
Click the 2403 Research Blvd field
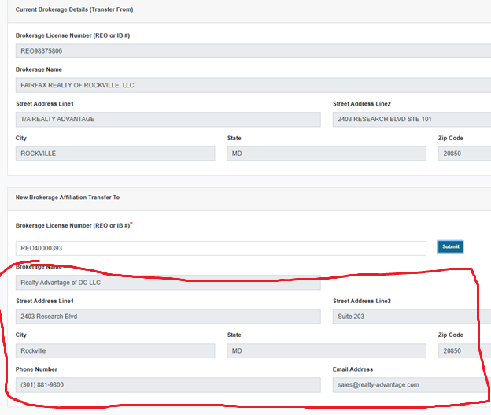(168, 317)
